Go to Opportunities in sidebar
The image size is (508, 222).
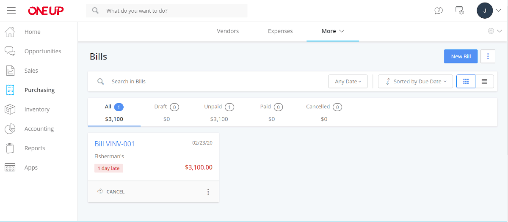coord(43,51)
